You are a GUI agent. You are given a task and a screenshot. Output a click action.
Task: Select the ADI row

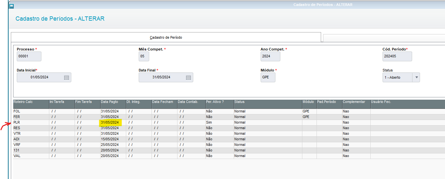coord(229,139)
